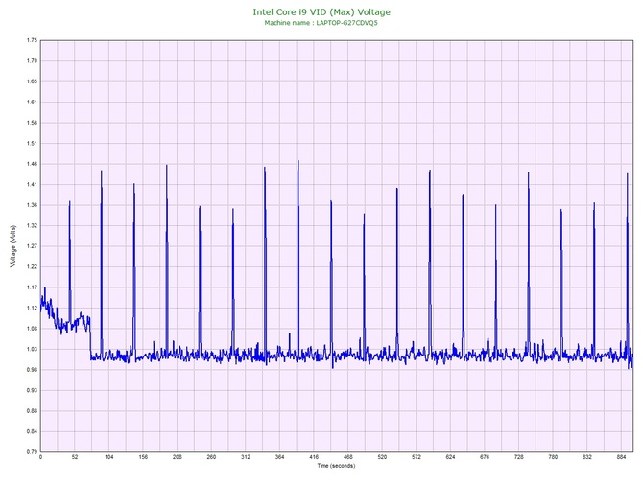Click the 780 tick label on the time axis
This screenshot has width=643, height=482.
click(x=553, y=457)
